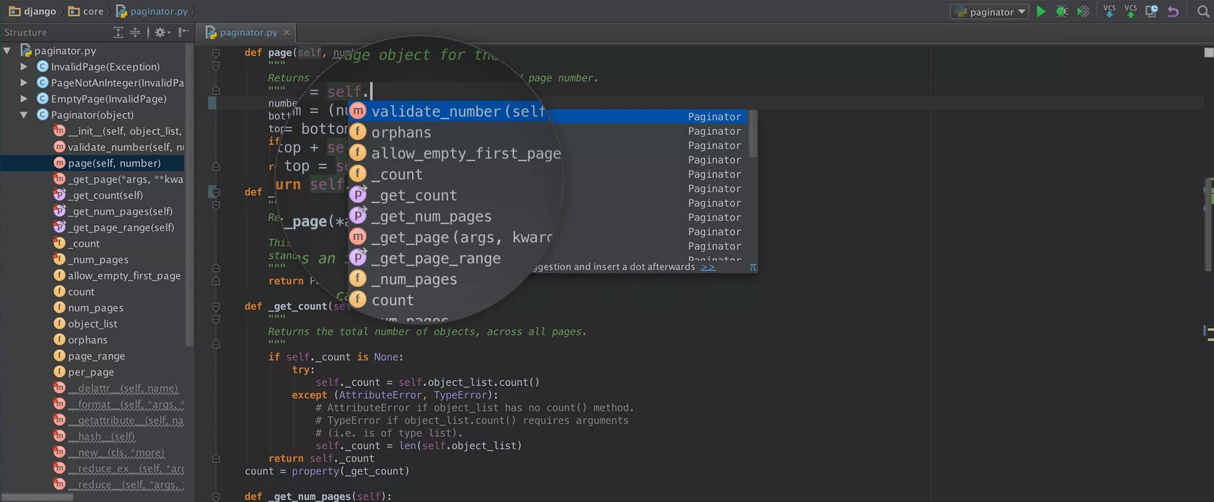Image resolution: width=1214 pixels, height=502 pixels.
Task: Select __hash__(self) inherited method
Action: pyautogui.click(x=94, y=437)
